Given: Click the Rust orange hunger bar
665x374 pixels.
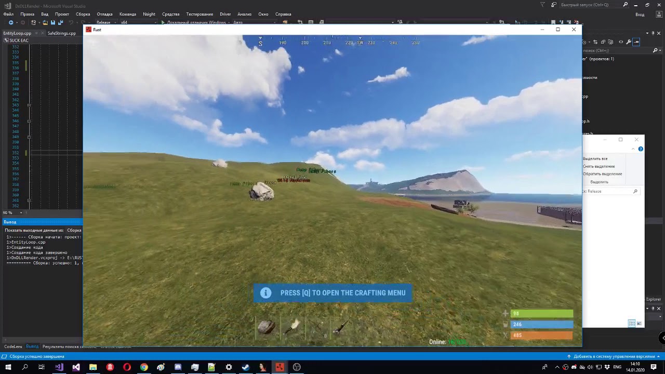Looking at the screenshot, I should coord(542,335).
